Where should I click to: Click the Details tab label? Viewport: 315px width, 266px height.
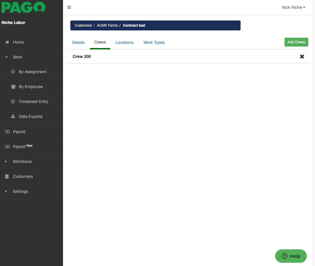point(78,42)
